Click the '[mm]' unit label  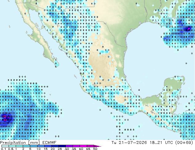[34, 143]
